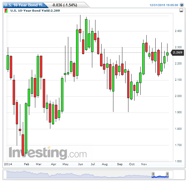Viewport: 188px width, 182px height.
Task: Select the U.S. 10-Year Bond Yield tab
Action: [x=25, y=5]
